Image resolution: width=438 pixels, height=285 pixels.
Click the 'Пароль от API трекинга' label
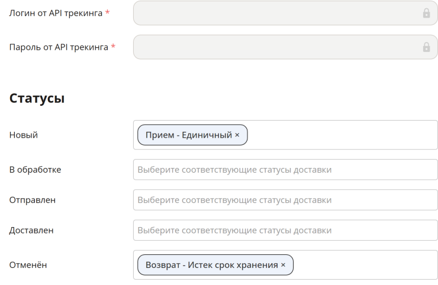tap(59, 47)
